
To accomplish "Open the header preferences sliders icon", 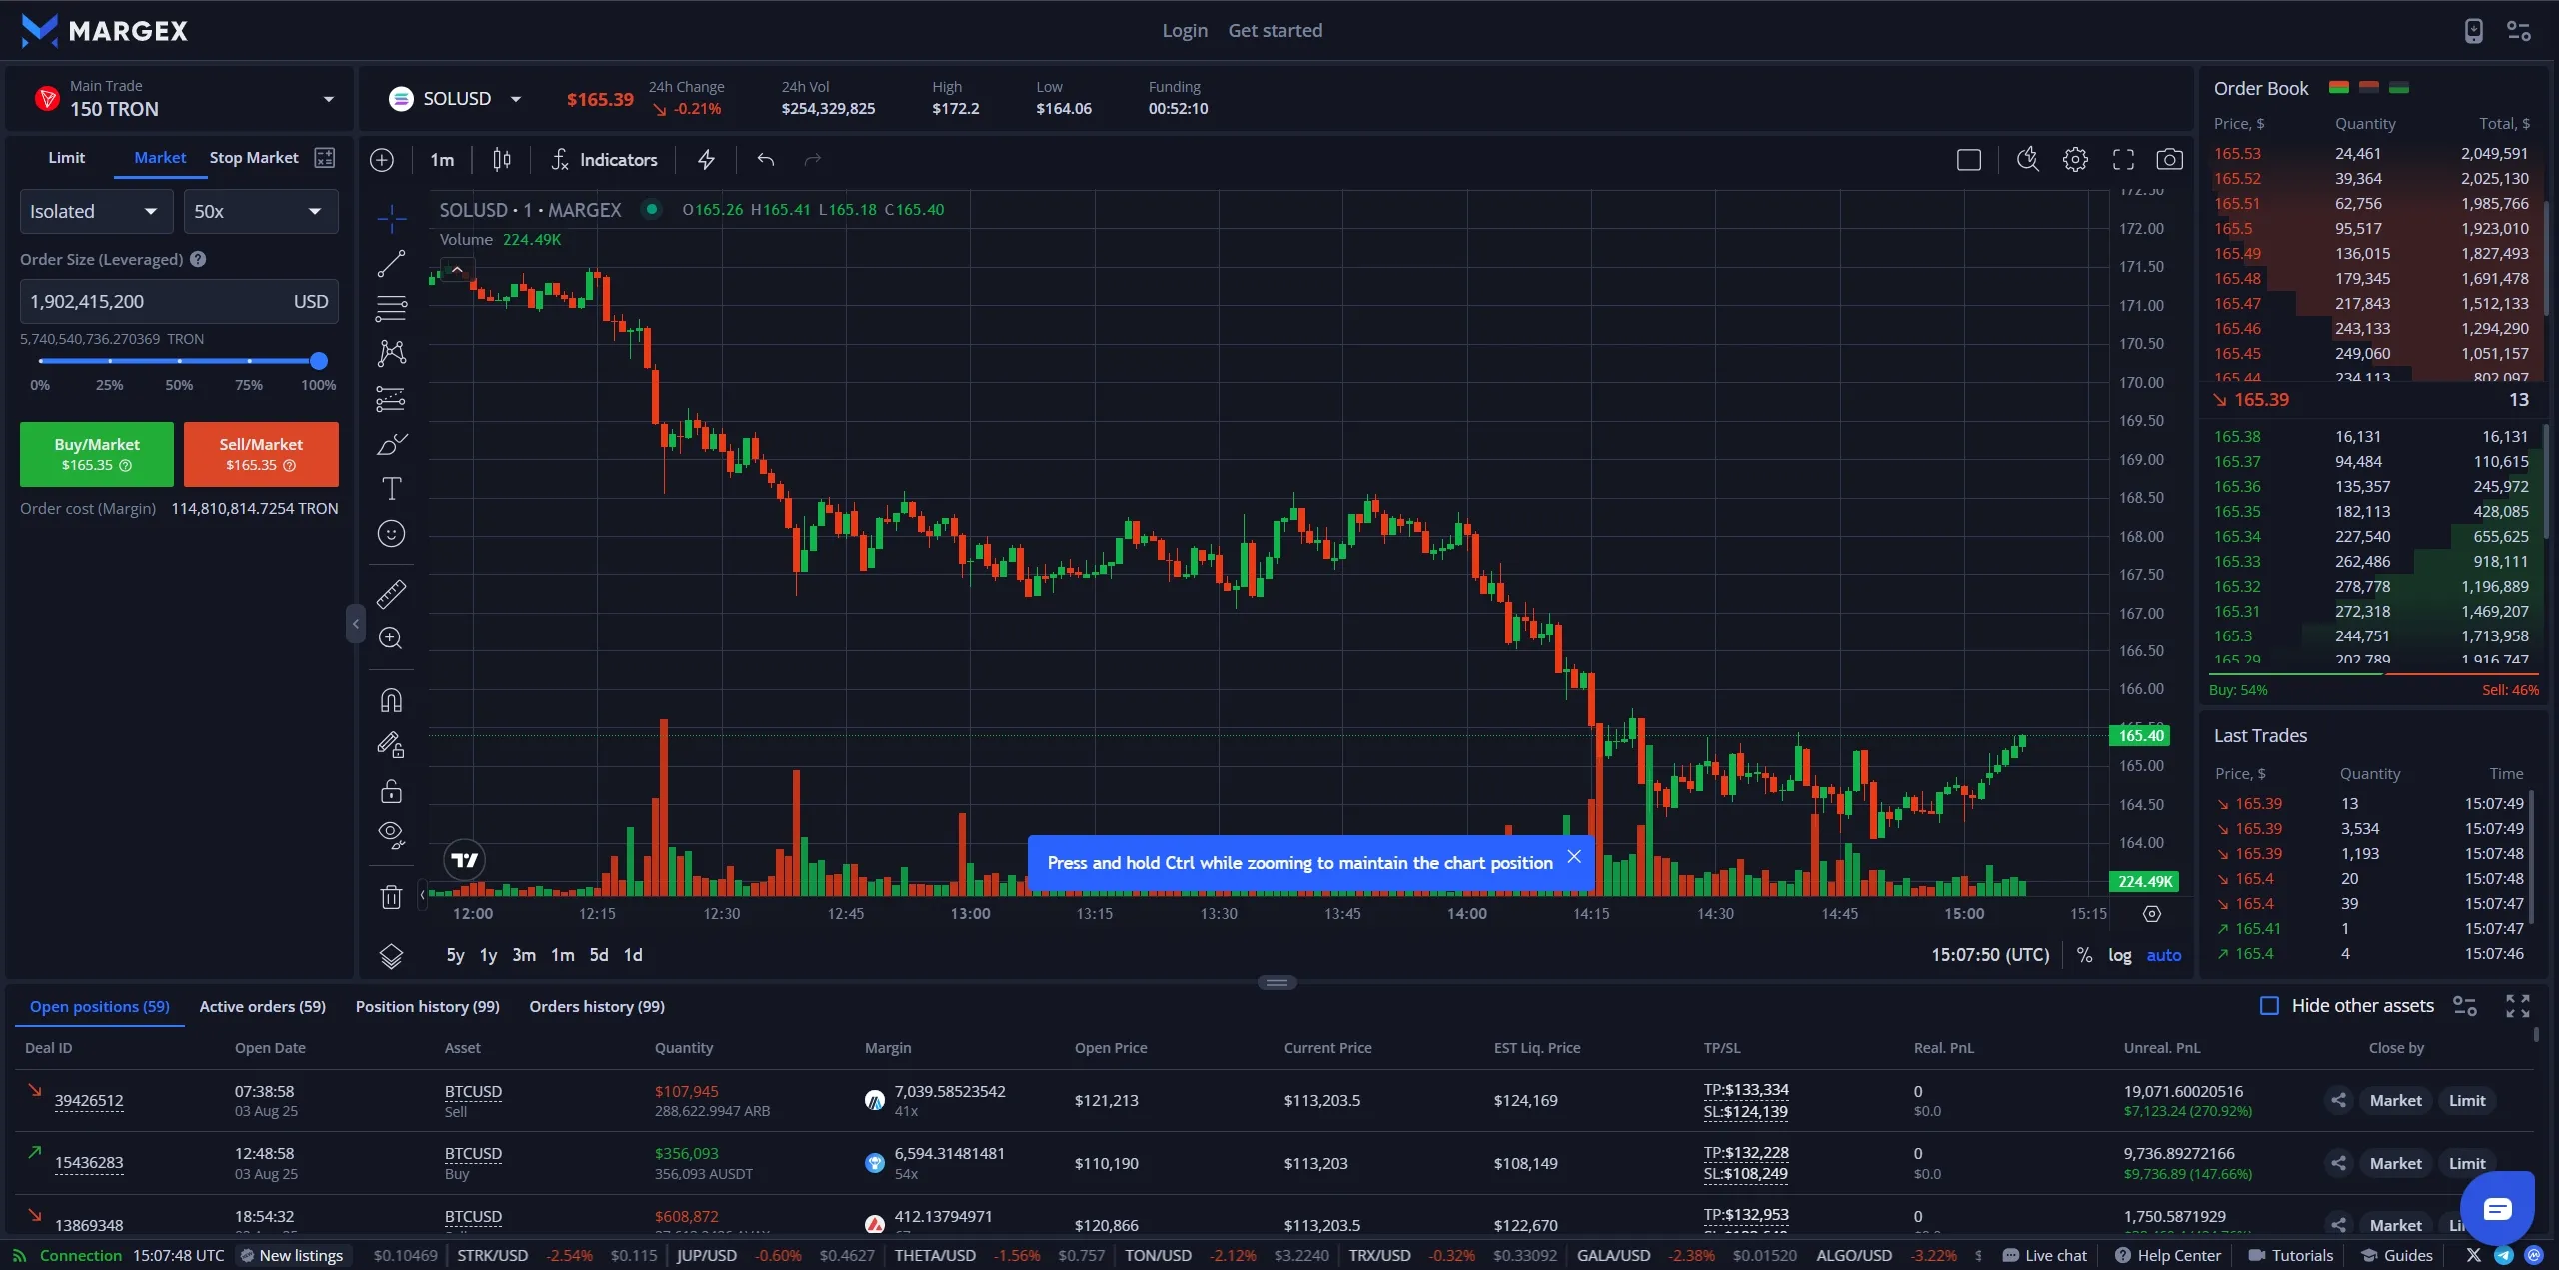I will [x=2519, y=31].
